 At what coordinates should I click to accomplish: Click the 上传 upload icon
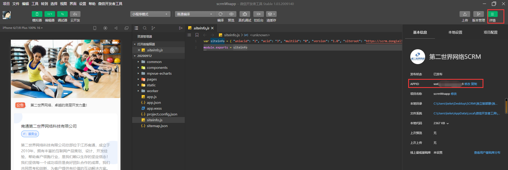point(465,14)
